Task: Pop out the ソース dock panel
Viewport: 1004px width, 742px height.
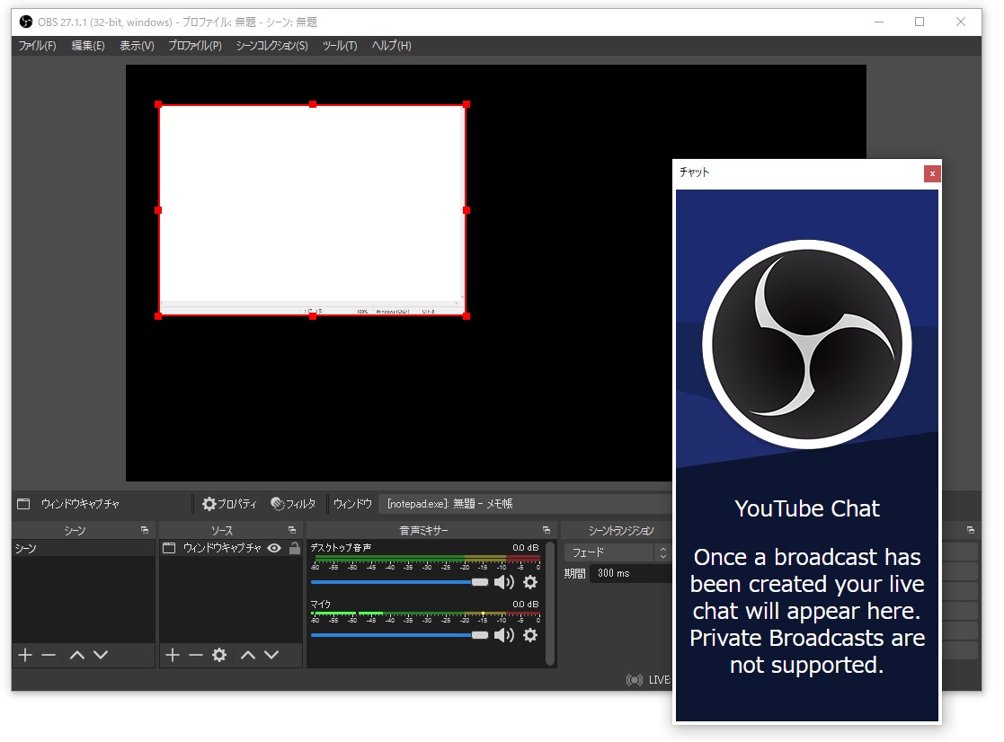Action: pos(292,530)
